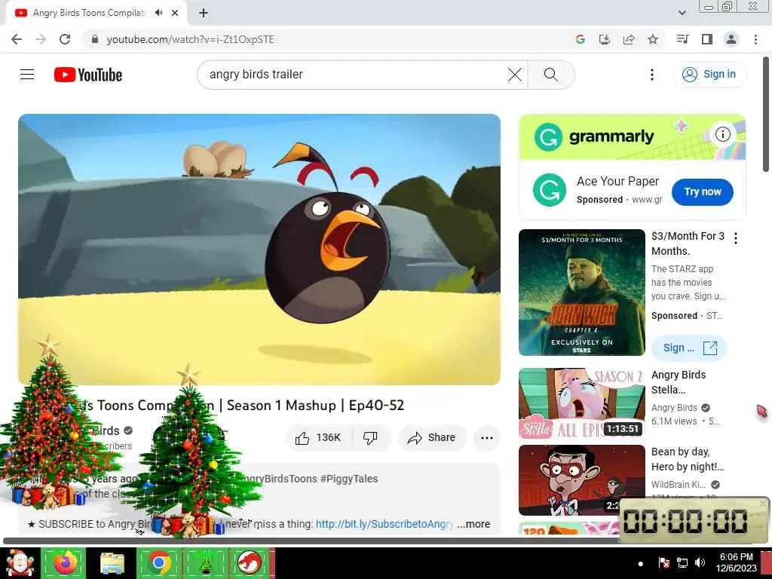772x579 pixels.
Task: Expand description with ...more
Action: [x=473, y=525]
